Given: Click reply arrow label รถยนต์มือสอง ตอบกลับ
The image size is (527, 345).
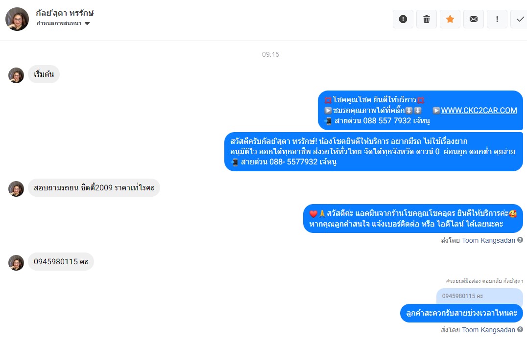Looking at the screenshot, I should pyautogui.click(x=484, y=281).
